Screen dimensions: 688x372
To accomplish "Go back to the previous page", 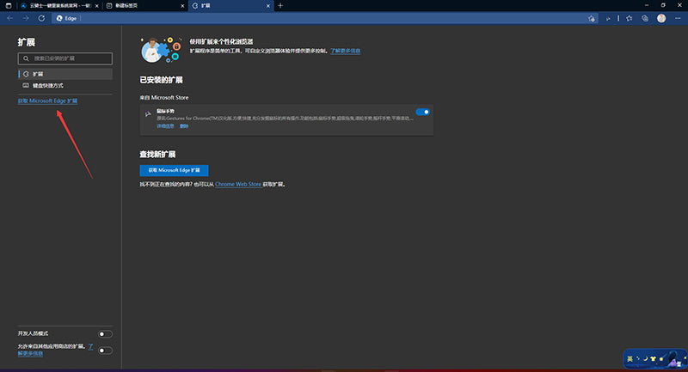I will tap(9, 18).
